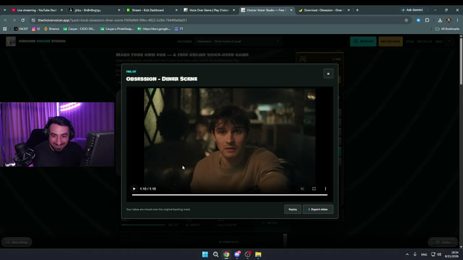Switch to the Stream - Kick Dashboard tab
Image resolution: width=463 pixels, height=260 pixels.
tap(152, 10)
